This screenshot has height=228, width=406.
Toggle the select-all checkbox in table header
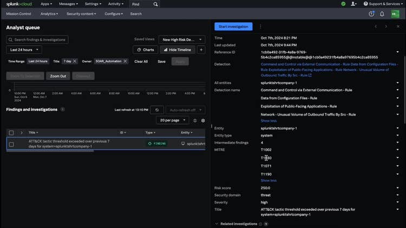point(11,132)
